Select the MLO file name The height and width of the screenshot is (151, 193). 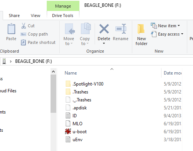[78, 124]
